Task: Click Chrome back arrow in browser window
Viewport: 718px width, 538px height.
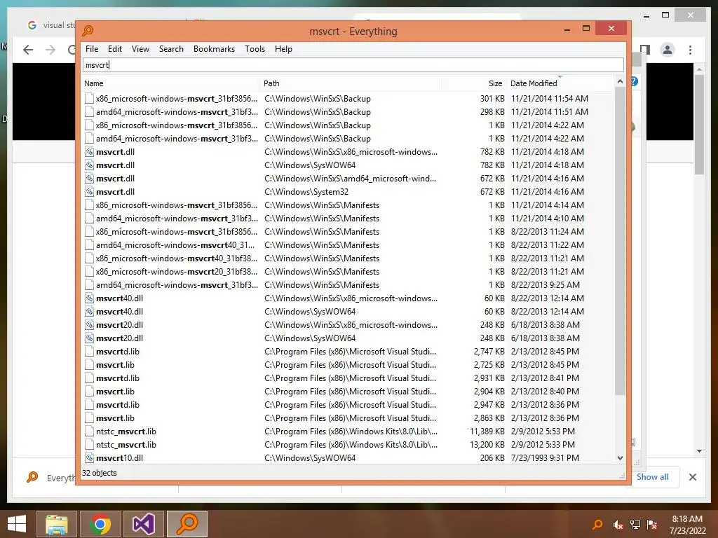Action: coord(28,50)
